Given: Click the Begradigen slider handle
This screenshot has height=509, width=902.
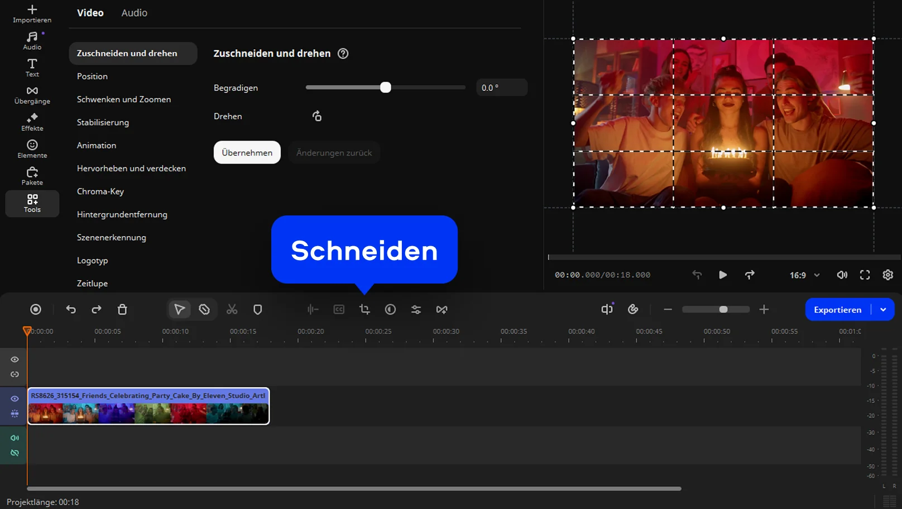Looking at the screenshot, I should click(x=385, y=88).
